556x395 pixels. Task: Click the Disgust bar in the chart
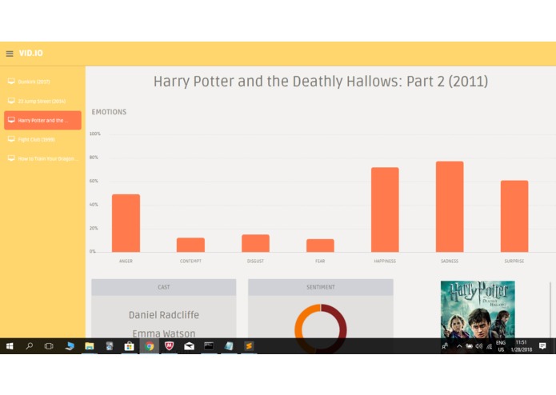[255, 243]
